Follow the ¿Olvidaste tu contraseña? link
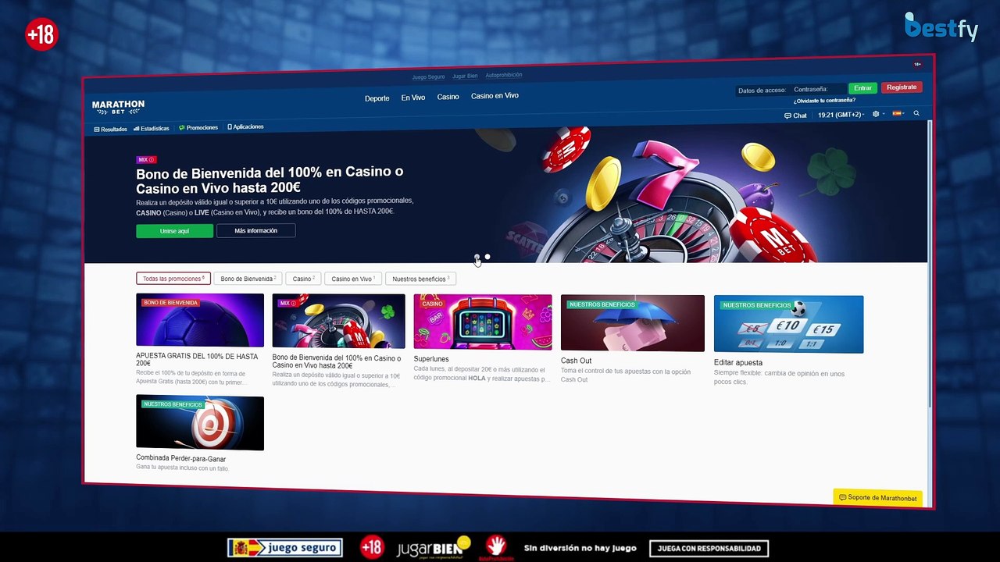The image size is (1000, 562). click(824, 101)
